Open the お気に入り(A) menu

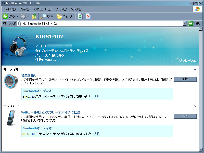tap(43, 9)
